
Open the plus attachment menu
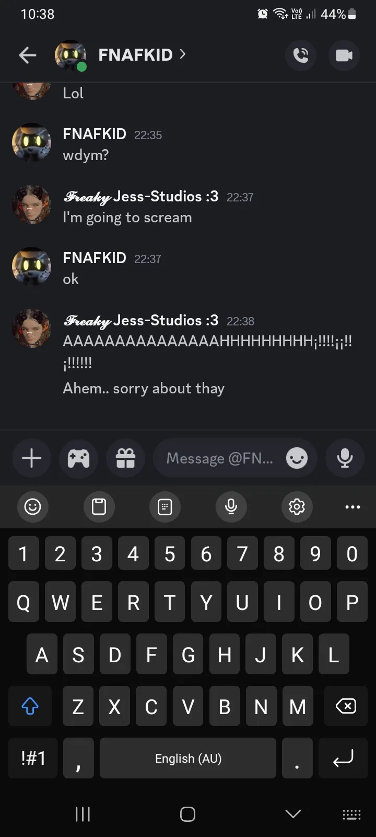[x=31, y=458]
